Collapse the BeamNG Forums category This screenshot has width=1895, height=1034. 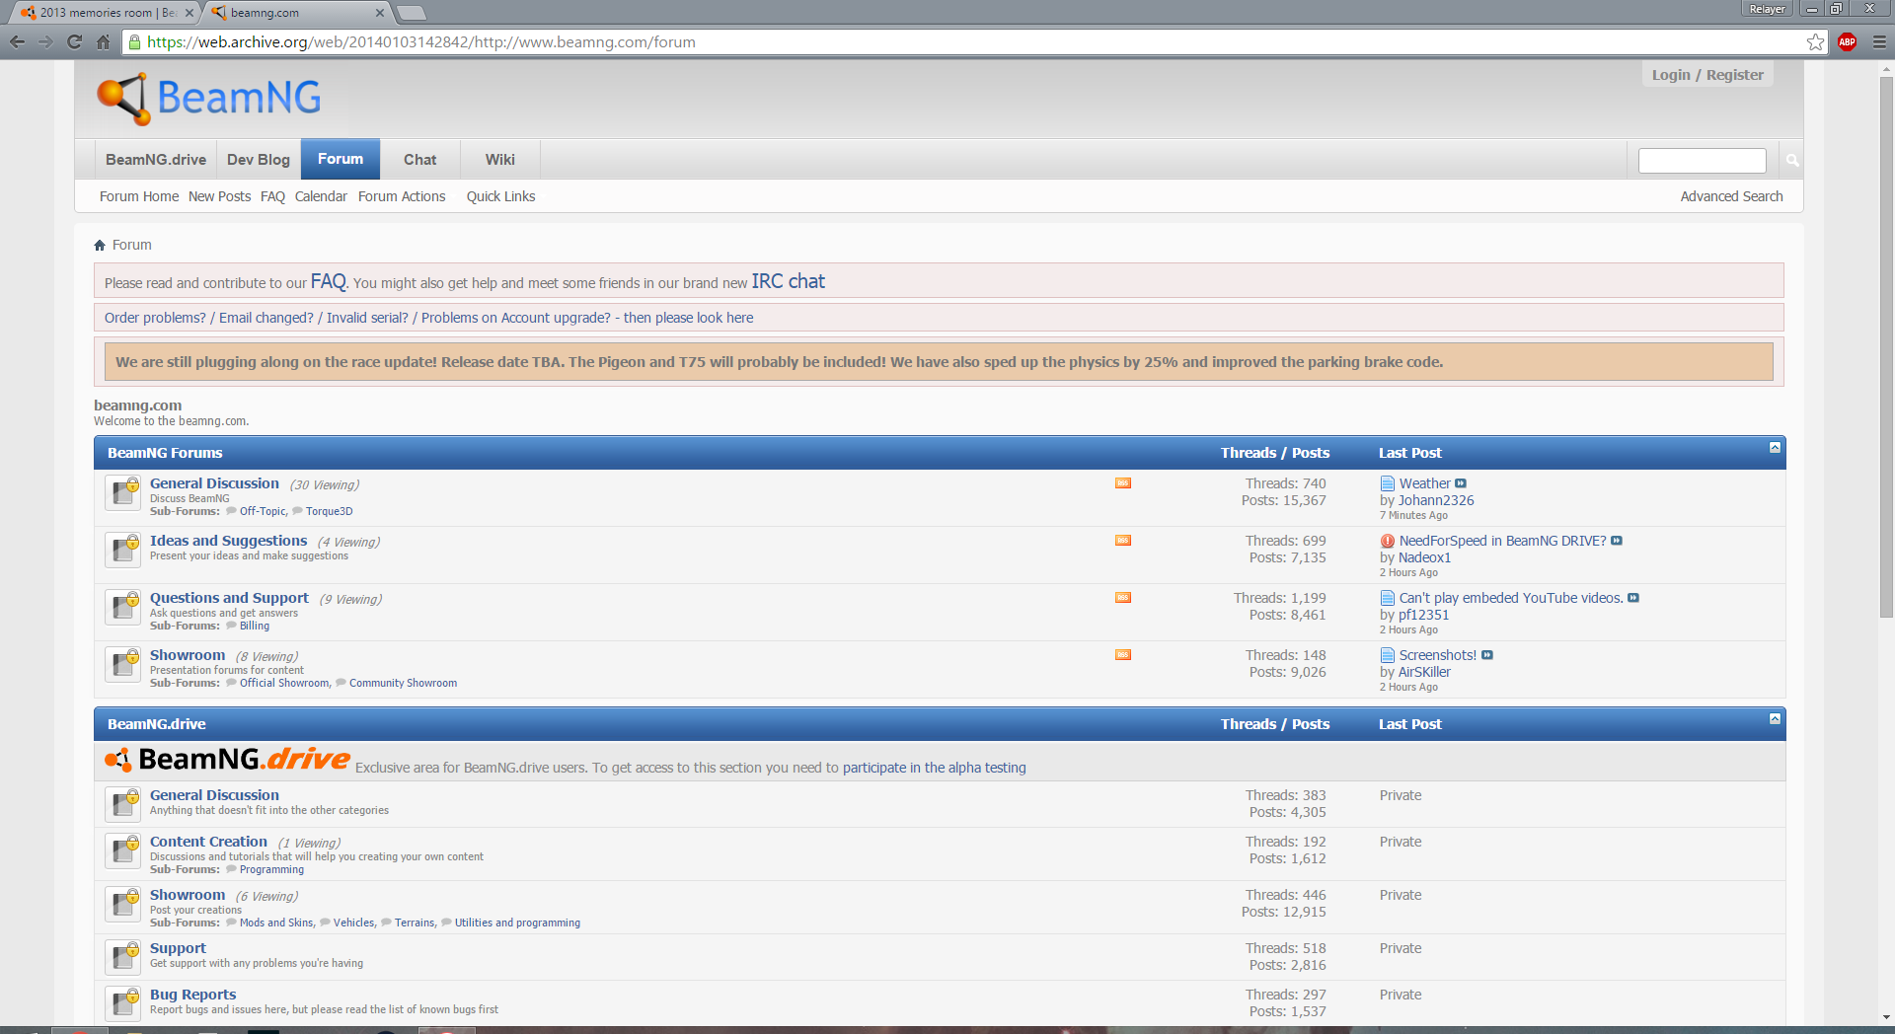[1775, 448]
